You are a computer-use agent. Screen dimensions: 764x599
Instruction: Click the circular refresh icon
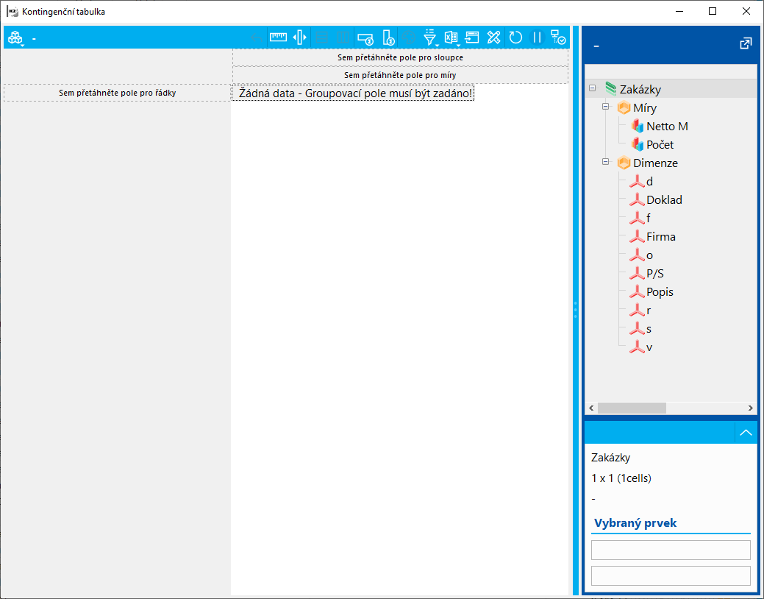pyautogui.click(x=515, y=38)
